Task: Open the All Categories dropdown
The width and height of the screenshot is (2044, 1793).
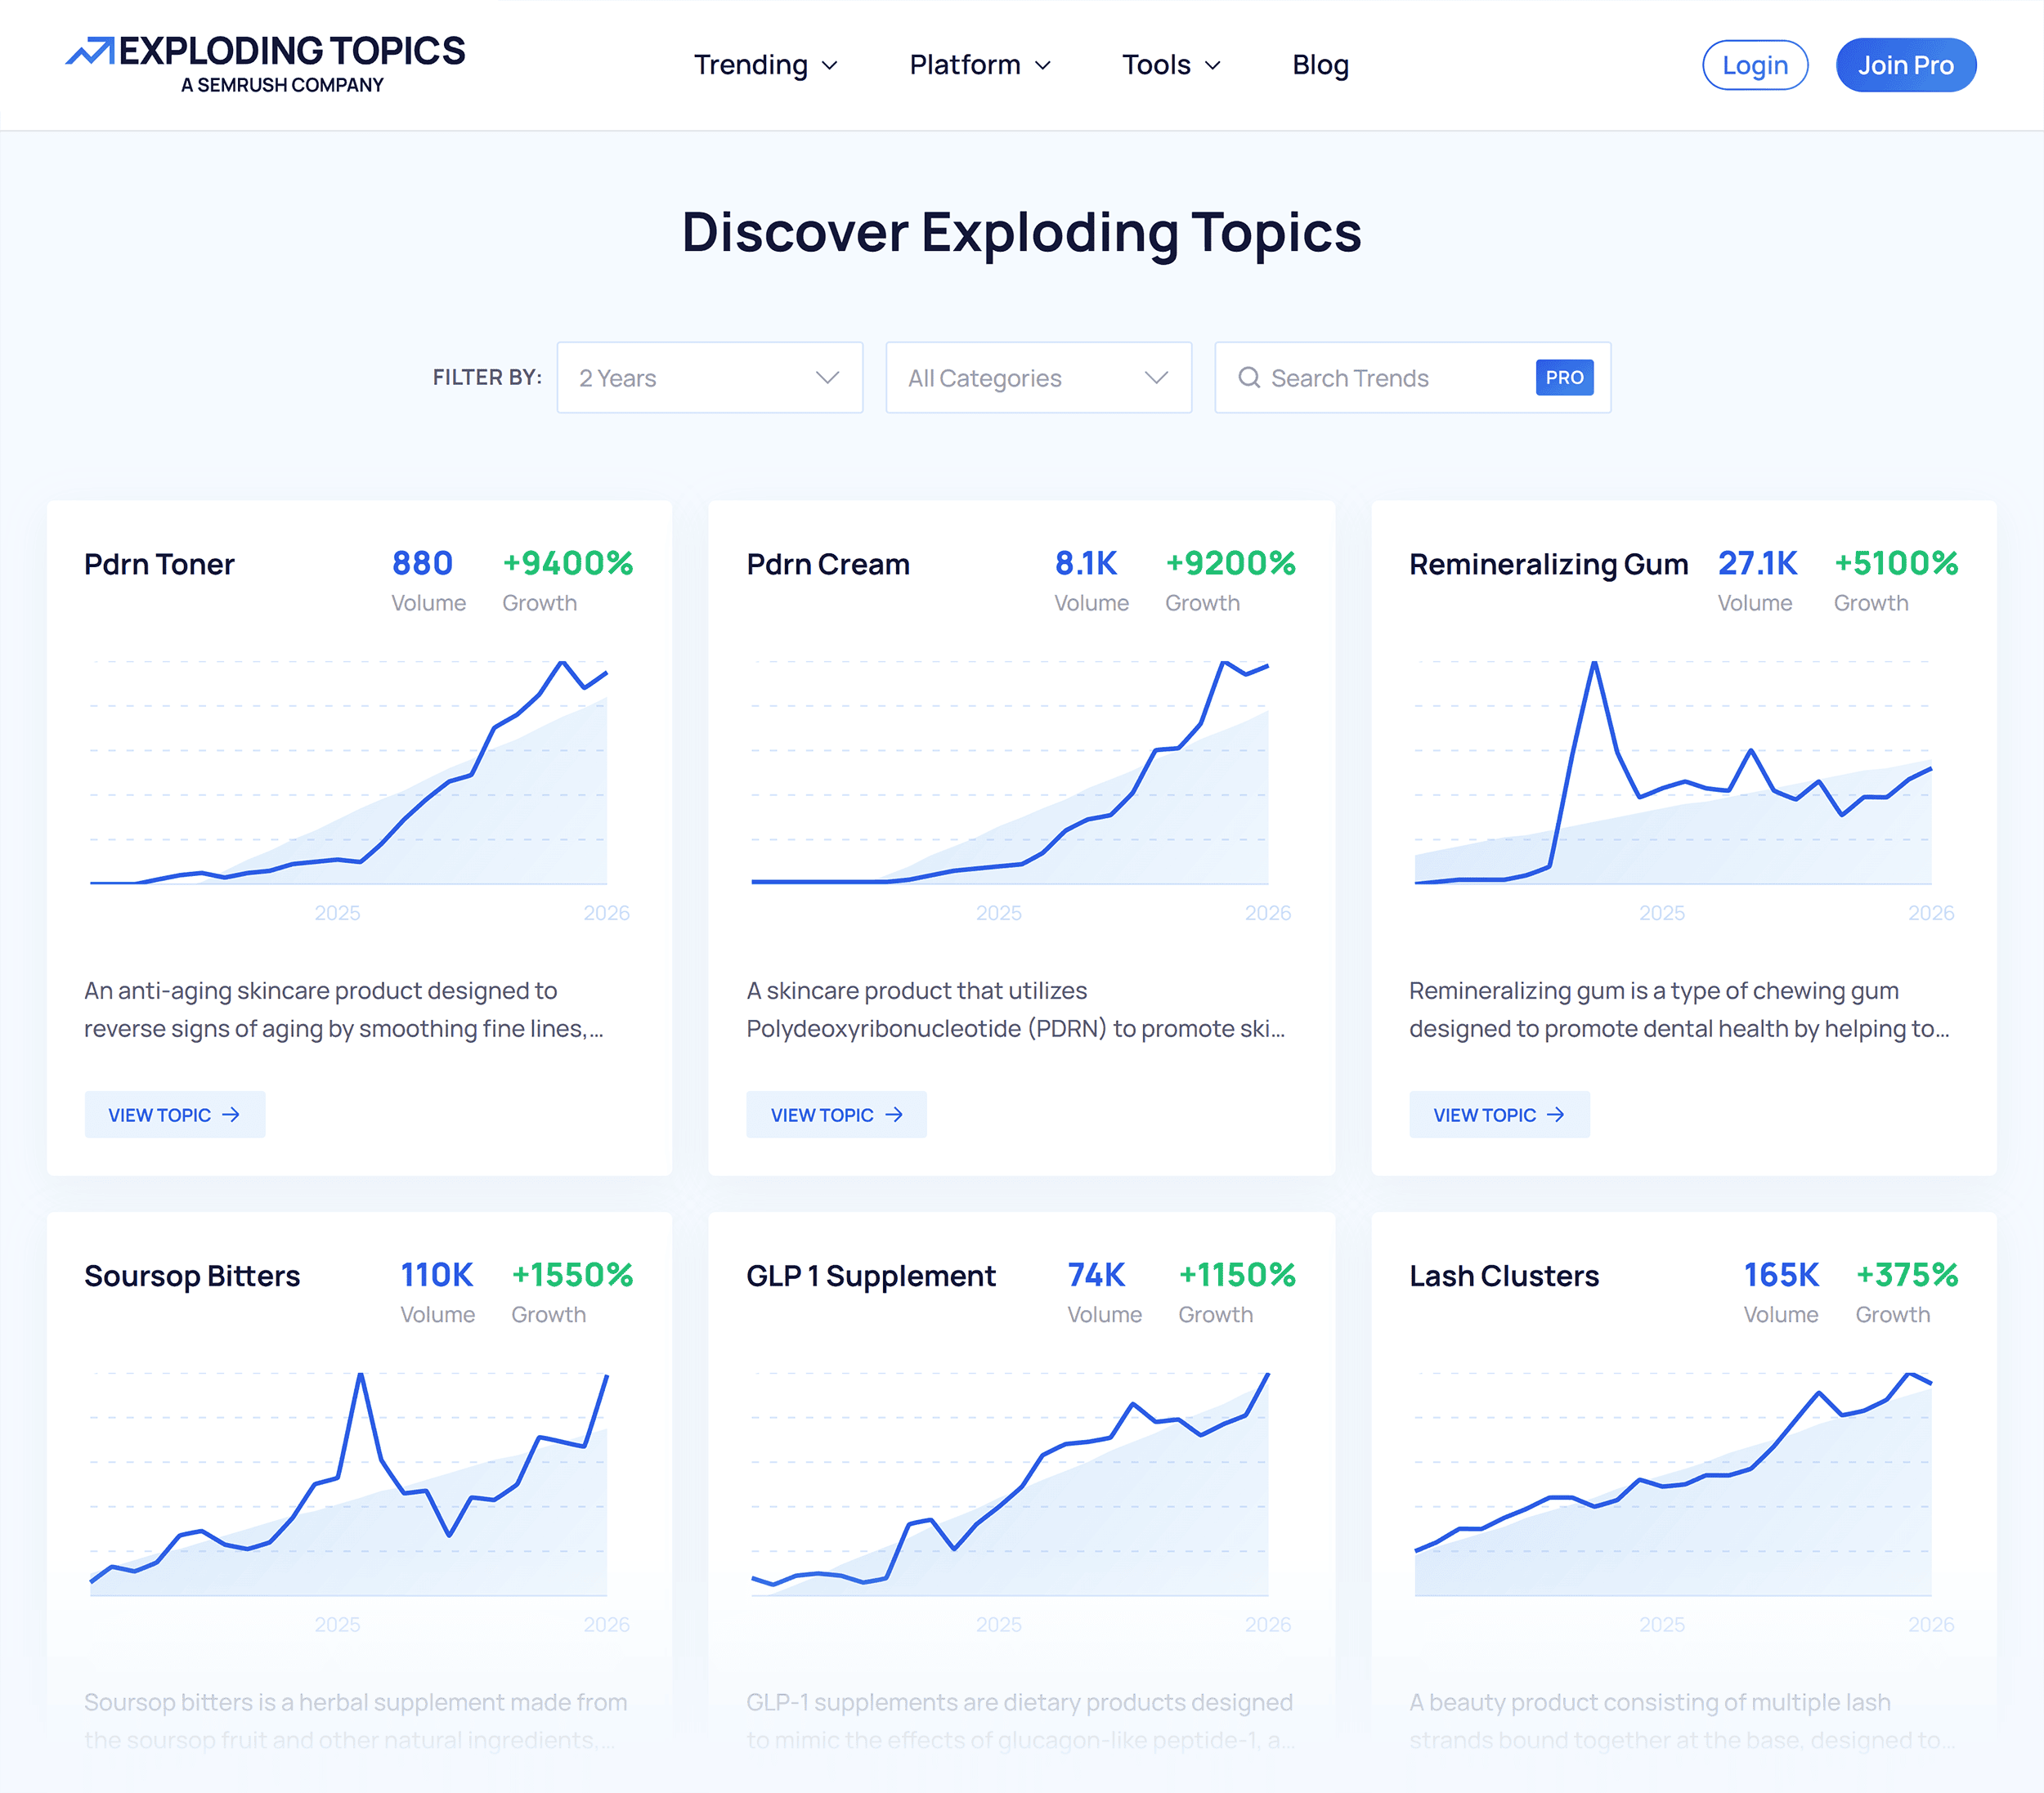Action: click(1037, 378)
